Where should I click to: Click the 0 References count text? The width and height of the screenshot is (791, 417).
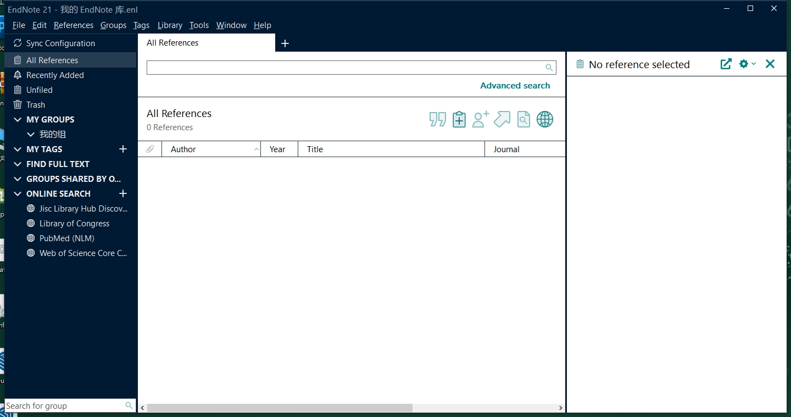[x=170, y=127]
